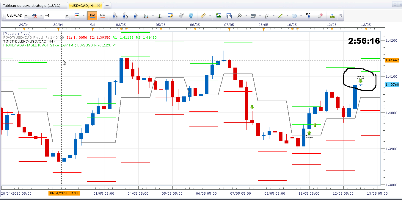
Task: Click the blue globe icon
Action: click(x=191, y=16)
